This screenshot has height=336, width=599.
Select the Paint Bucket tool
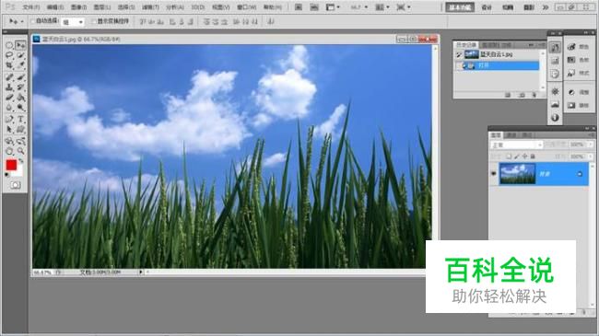coord(20,98)
